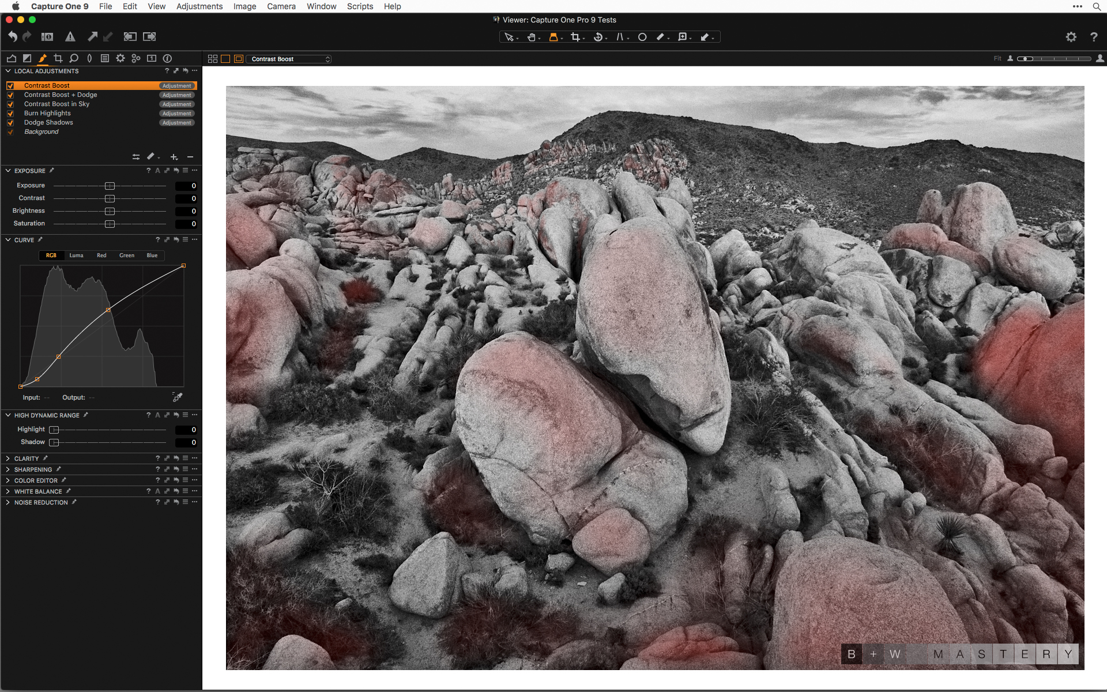Toggle the proof margin viewer icon
1107x692 pixels.
[239, 59]
